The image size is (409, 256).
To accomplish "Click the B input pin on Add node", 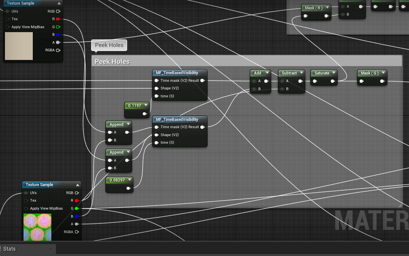I will click(x=254, y=89).
